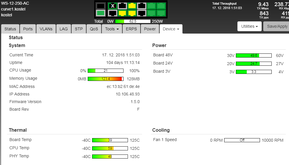Select the only yellow port in top row

click(132, 6)
